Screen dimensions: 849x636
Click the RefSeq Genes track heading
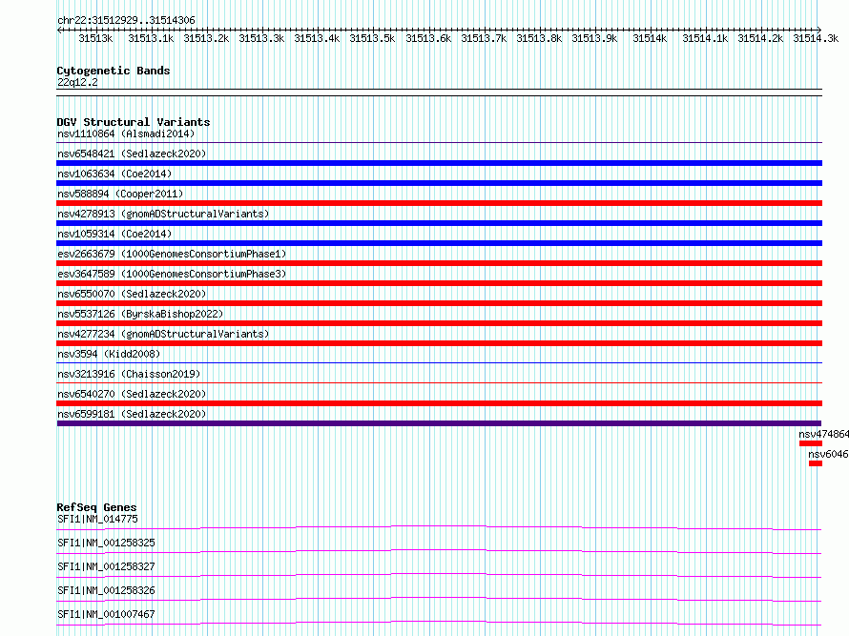coord(96,507)
